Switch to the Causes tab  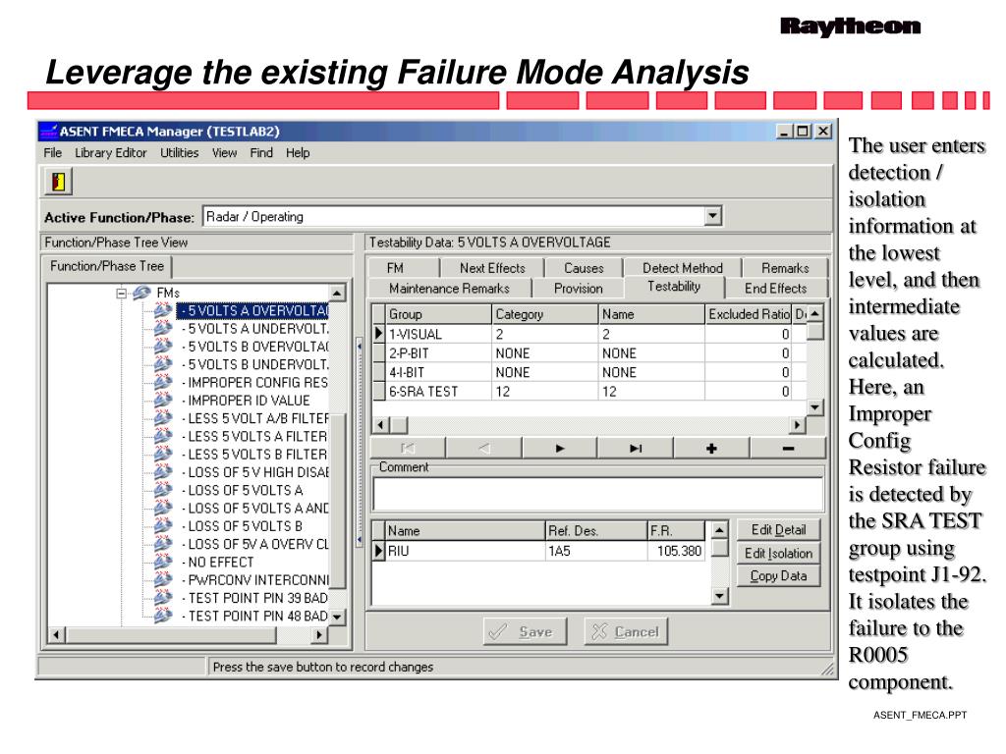(584, 268)
